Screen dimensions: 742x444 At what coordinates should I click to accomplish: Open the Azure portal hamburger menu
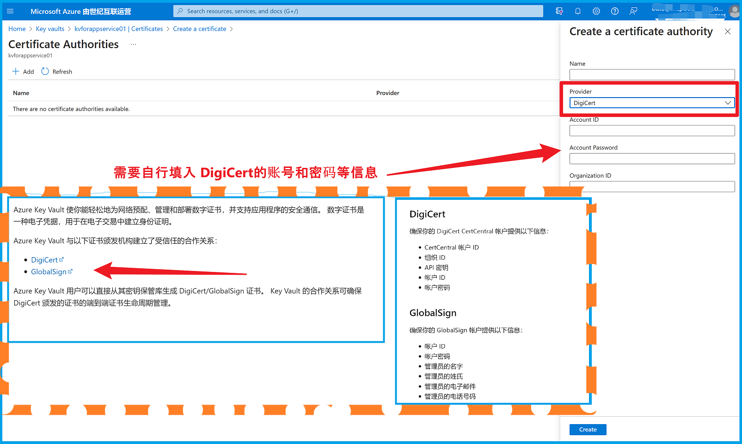click(10, 11)
